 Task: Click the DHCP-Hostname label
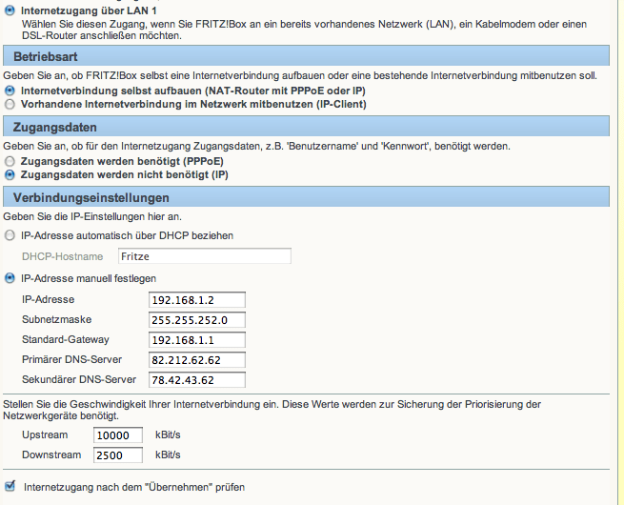63,256
